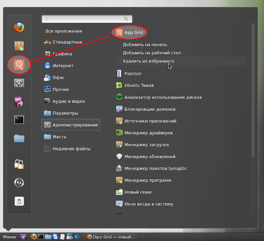
Task: Open Анализатор использования дисков
Action: [x=159, y=97]
